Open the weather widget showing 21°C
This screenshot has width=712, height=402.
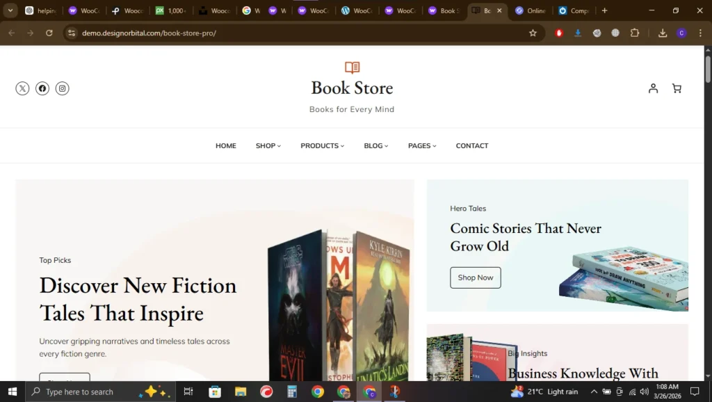click(x=544, y=392)
